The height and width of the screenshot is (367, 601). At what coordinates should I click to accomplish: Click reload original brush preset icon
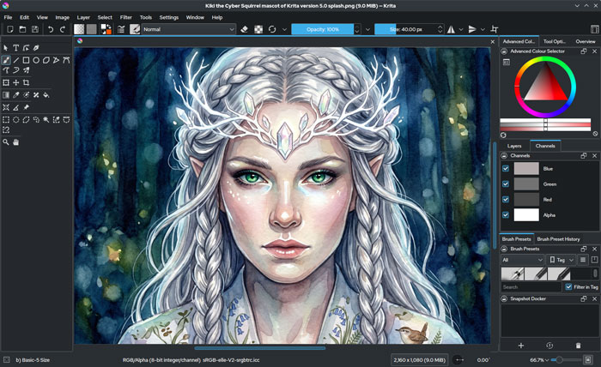pyautogui.click(x=272, y=29)
